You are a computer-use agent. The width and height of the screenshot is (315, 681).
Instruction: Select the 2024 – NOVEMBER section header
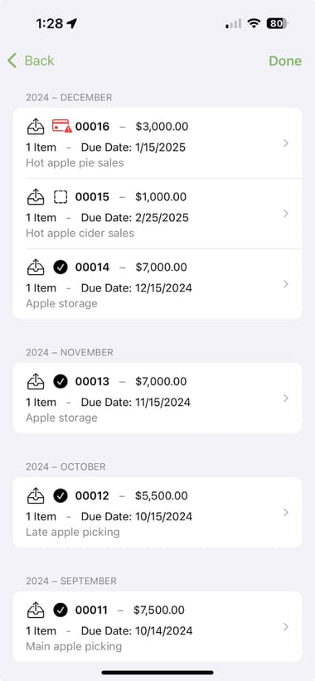tap(70, 352)
